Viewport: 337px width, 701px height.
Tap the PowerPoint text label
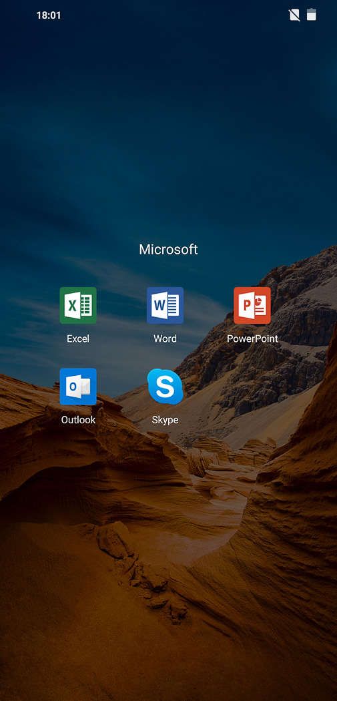pos(252,338)
